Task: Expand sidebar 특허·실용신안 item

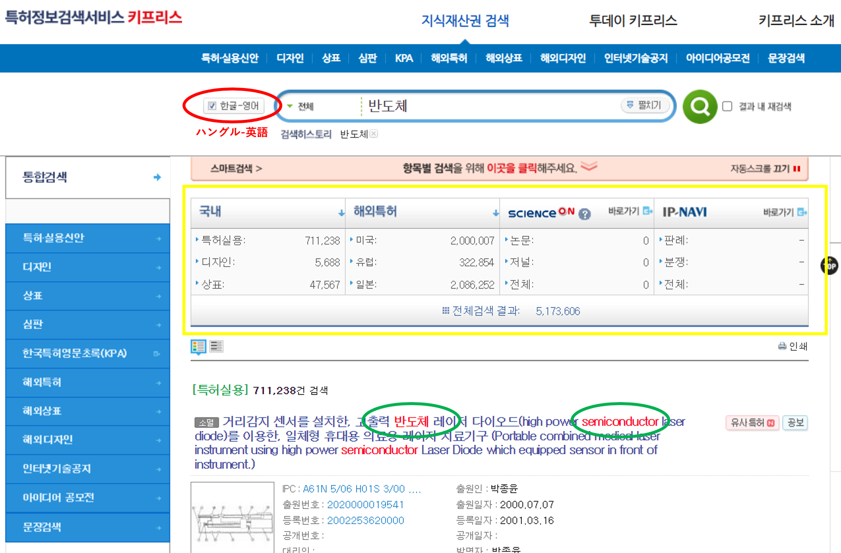Action: pyautogui.click(x=88, y=238)
